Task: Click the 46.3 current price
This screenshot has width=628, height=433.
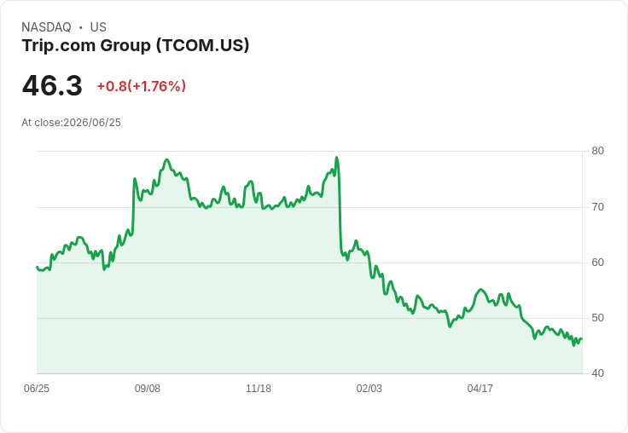Action: 52,85
